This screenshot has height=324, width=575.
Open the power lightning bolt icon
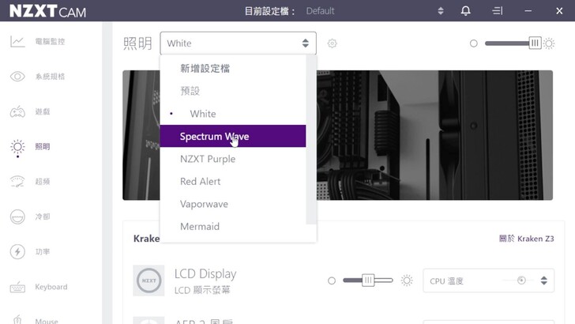point(17,252)
